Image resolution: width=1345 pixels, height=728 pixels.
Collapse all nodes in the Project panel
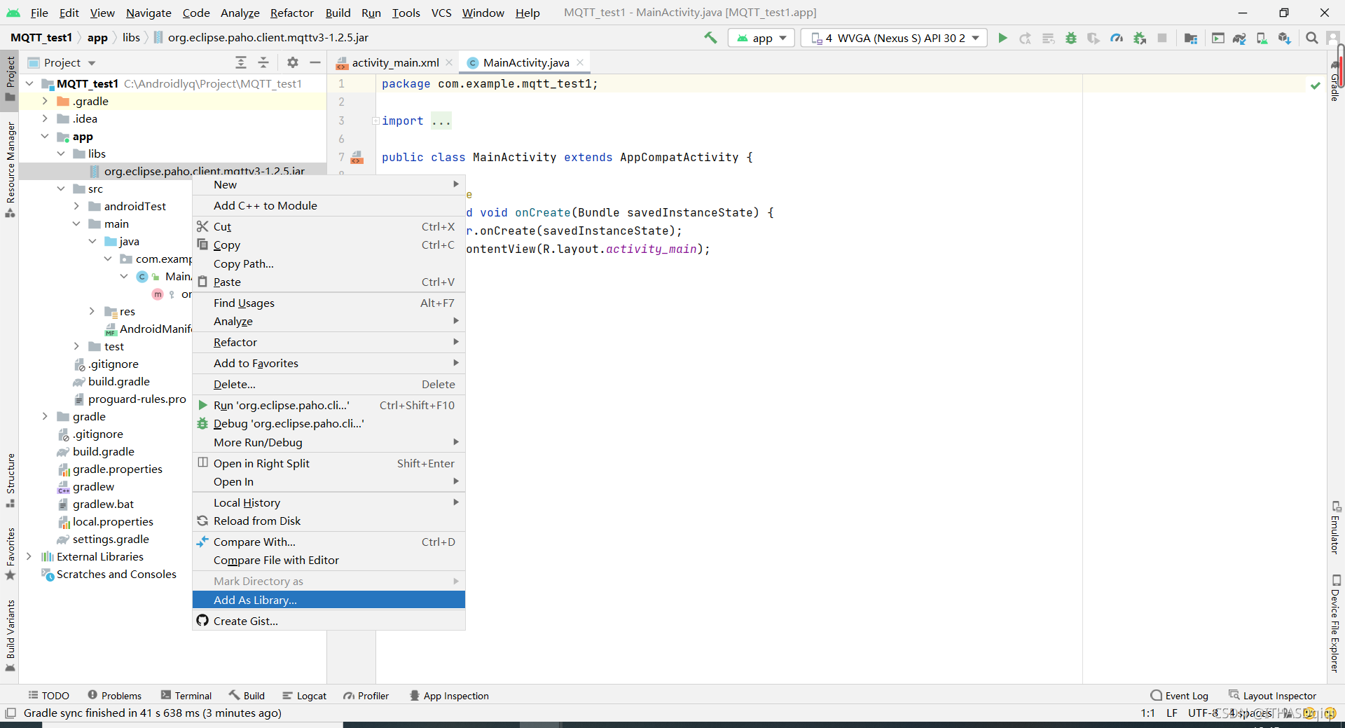[263, 62]
